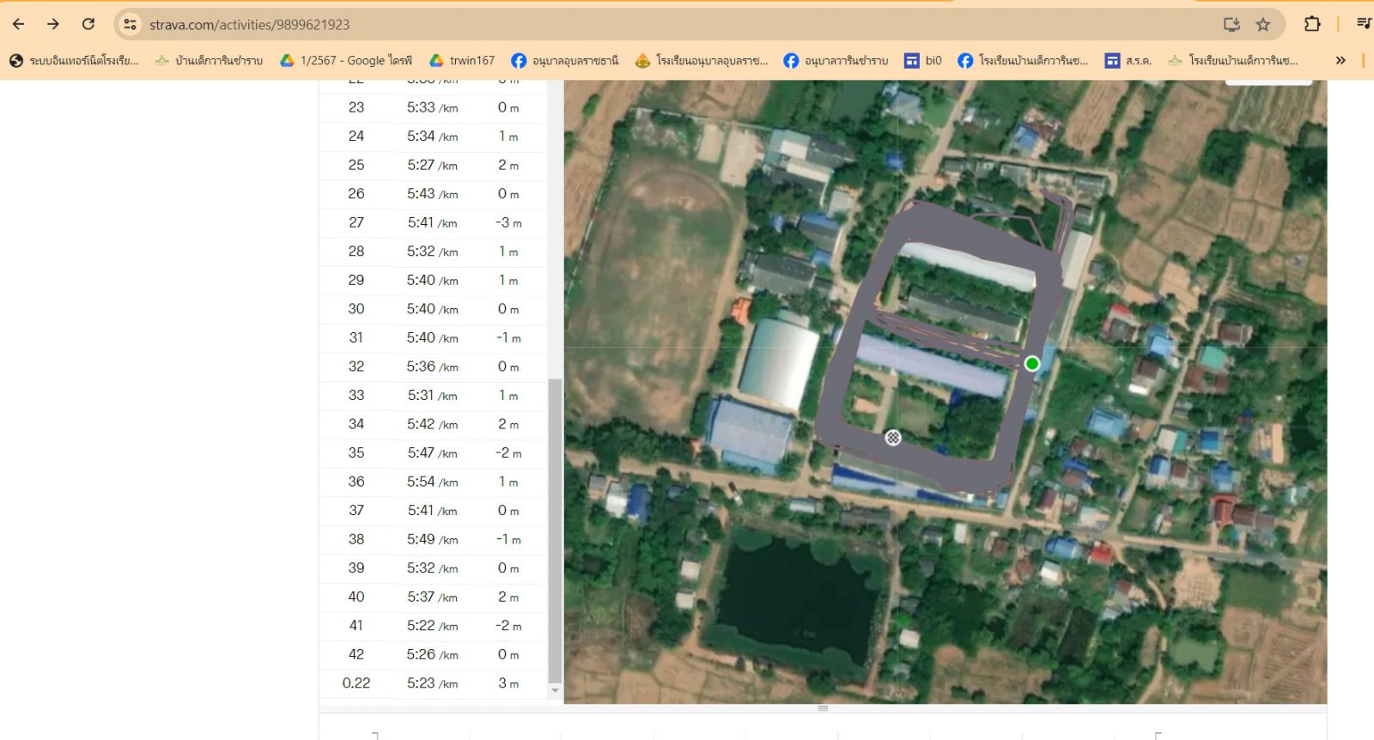This screenshot has width=1374, height=740.
Task: Click the splits list scroll down arrow
Action: click(x=555, y=690)
